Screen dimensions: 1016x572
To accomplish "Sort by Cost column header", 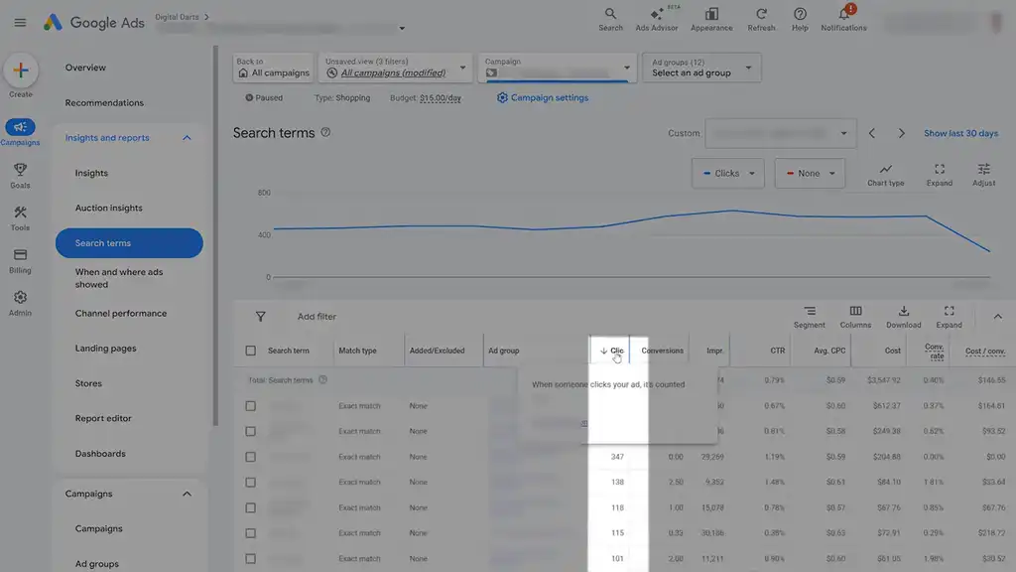I will tap(892, 351).
